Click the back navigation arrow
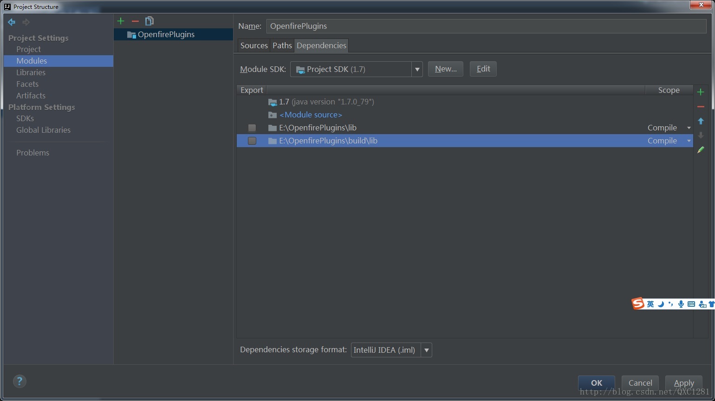Screen dimensions: 715x401 [x=12, y=22]
